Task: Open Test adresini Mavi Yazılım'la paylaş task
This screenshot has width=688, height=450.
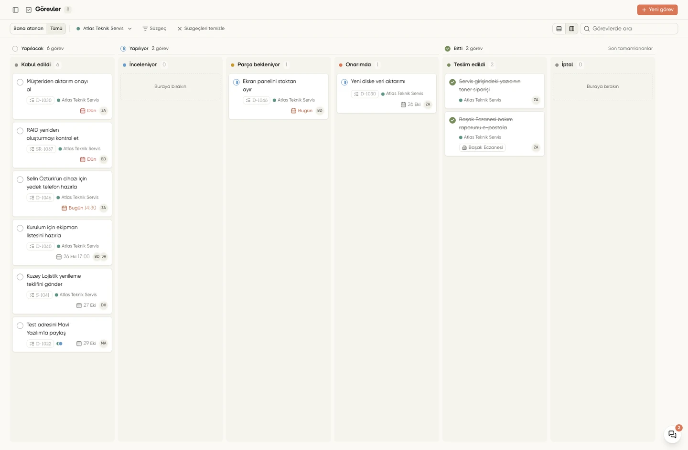Action: [x=62, y=335]
